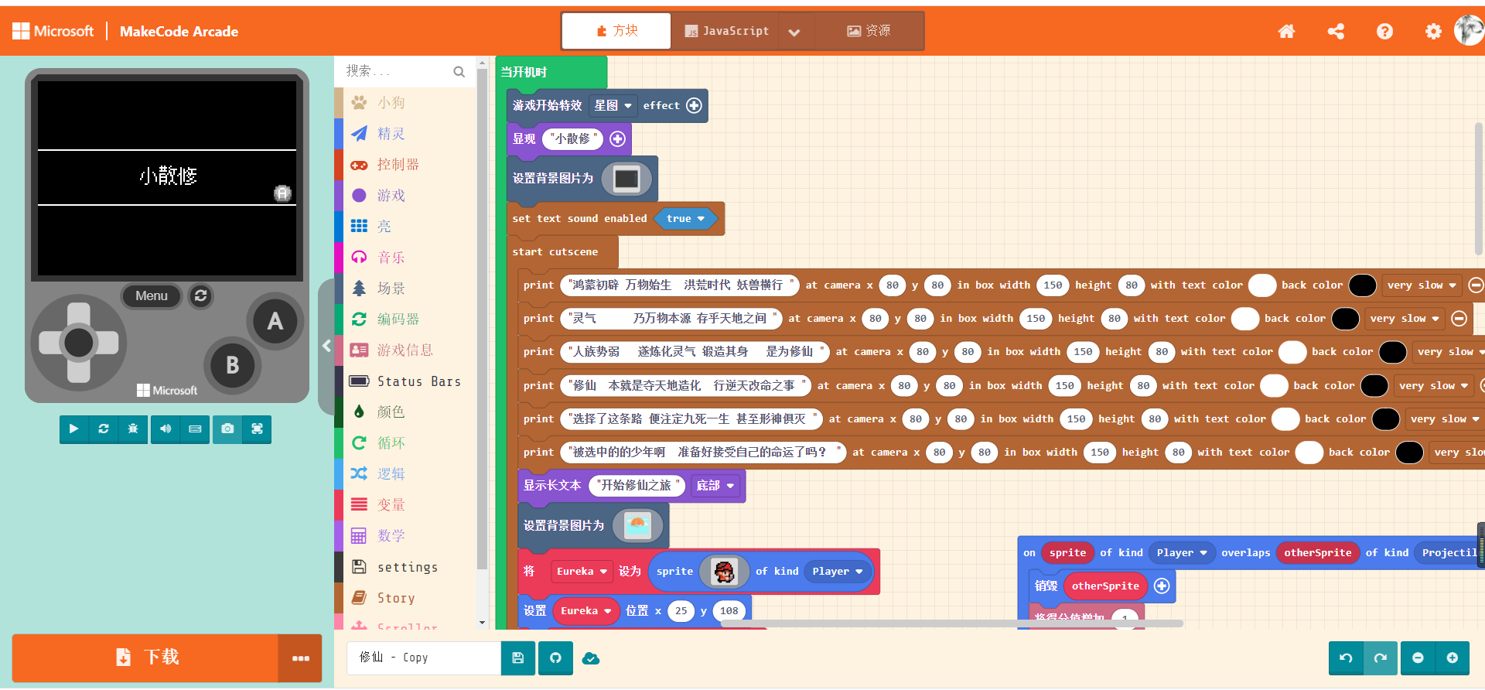Open the Eureka variable dropdown in 将 block
The width and height of the screenshot is (1485, 690).
tap(582, 572)
